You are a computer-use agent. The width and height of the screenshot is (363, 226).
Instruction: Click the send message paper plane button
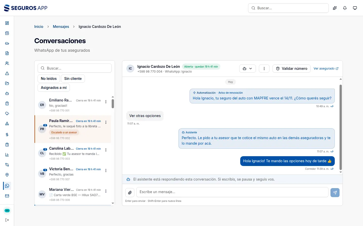pos(335,193)
